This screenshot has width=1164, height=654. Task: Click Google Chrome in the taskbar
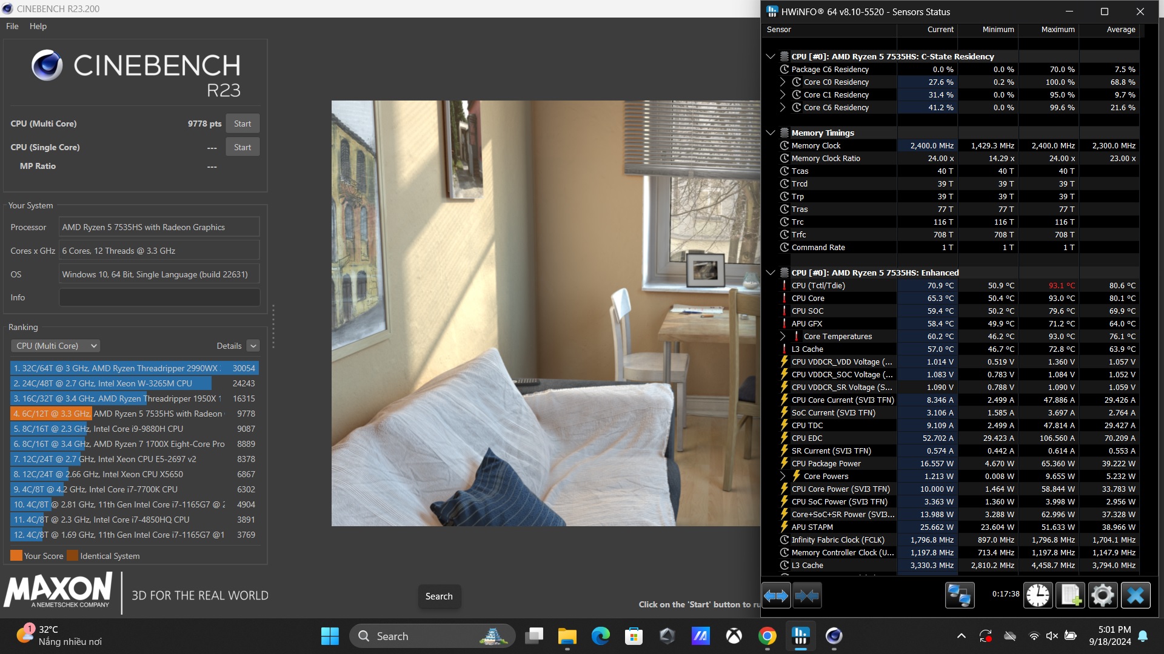pos(767,636)
